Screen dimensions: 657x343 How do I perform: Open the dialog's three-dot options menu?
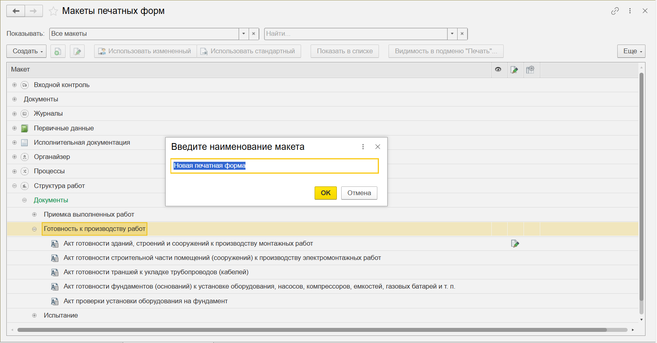click(363, 147)
